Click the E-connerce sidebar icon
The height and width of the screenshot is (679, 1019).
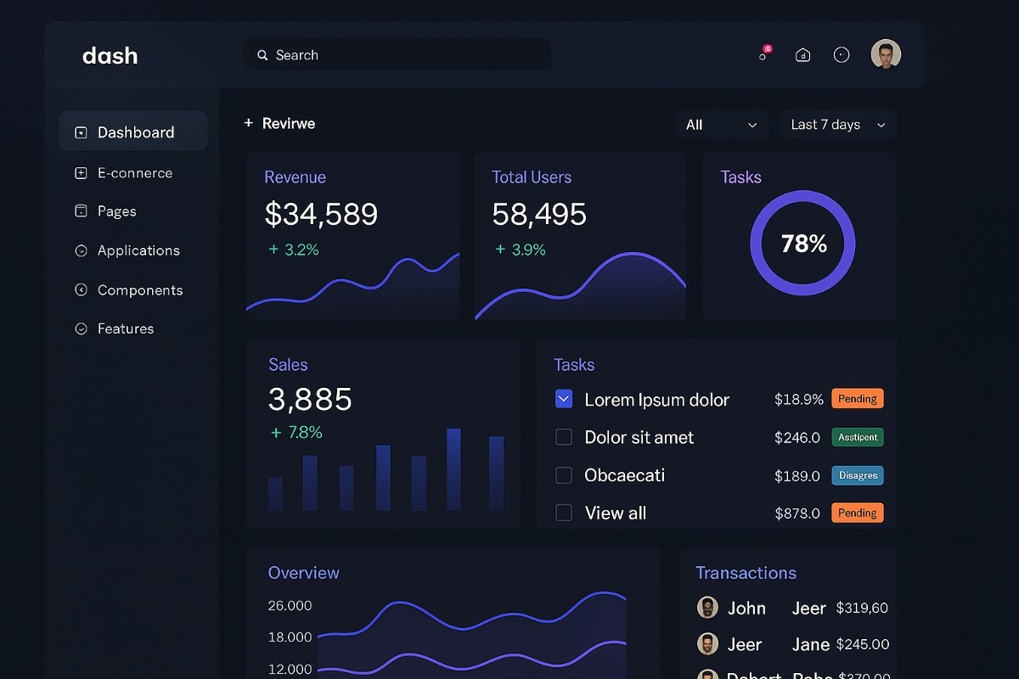(x=81, y=172)
